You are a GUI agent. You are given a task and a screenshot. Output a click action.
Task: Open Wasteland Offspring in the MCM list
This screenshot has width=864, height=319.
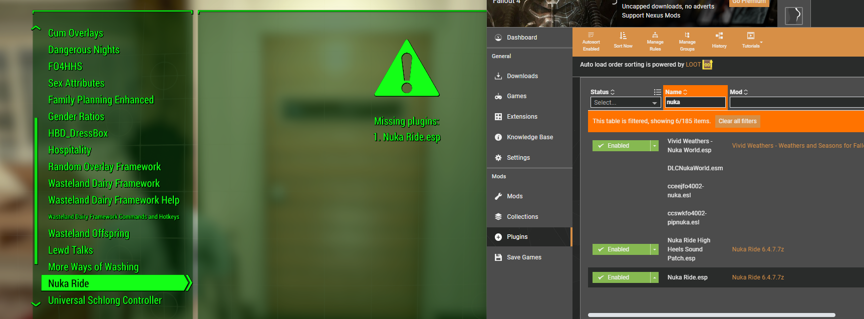tap(89, 234)
